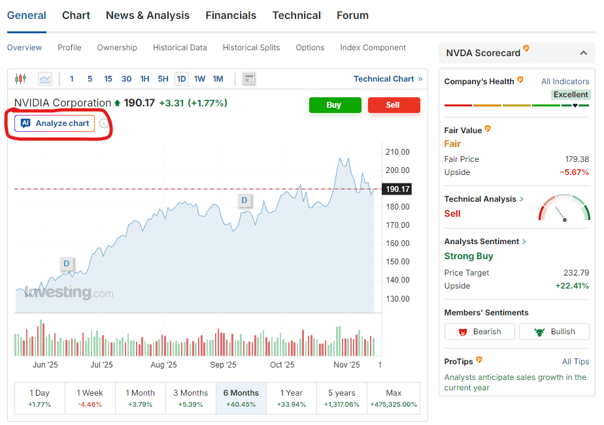
Task: Click the info icon beside Analyze chart
Action: [x=103, y=123]
